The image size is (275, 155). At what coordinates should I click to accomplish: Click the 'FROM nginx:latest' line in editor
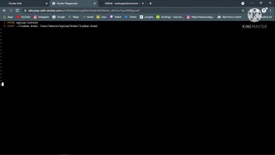(x=23, y=23)
